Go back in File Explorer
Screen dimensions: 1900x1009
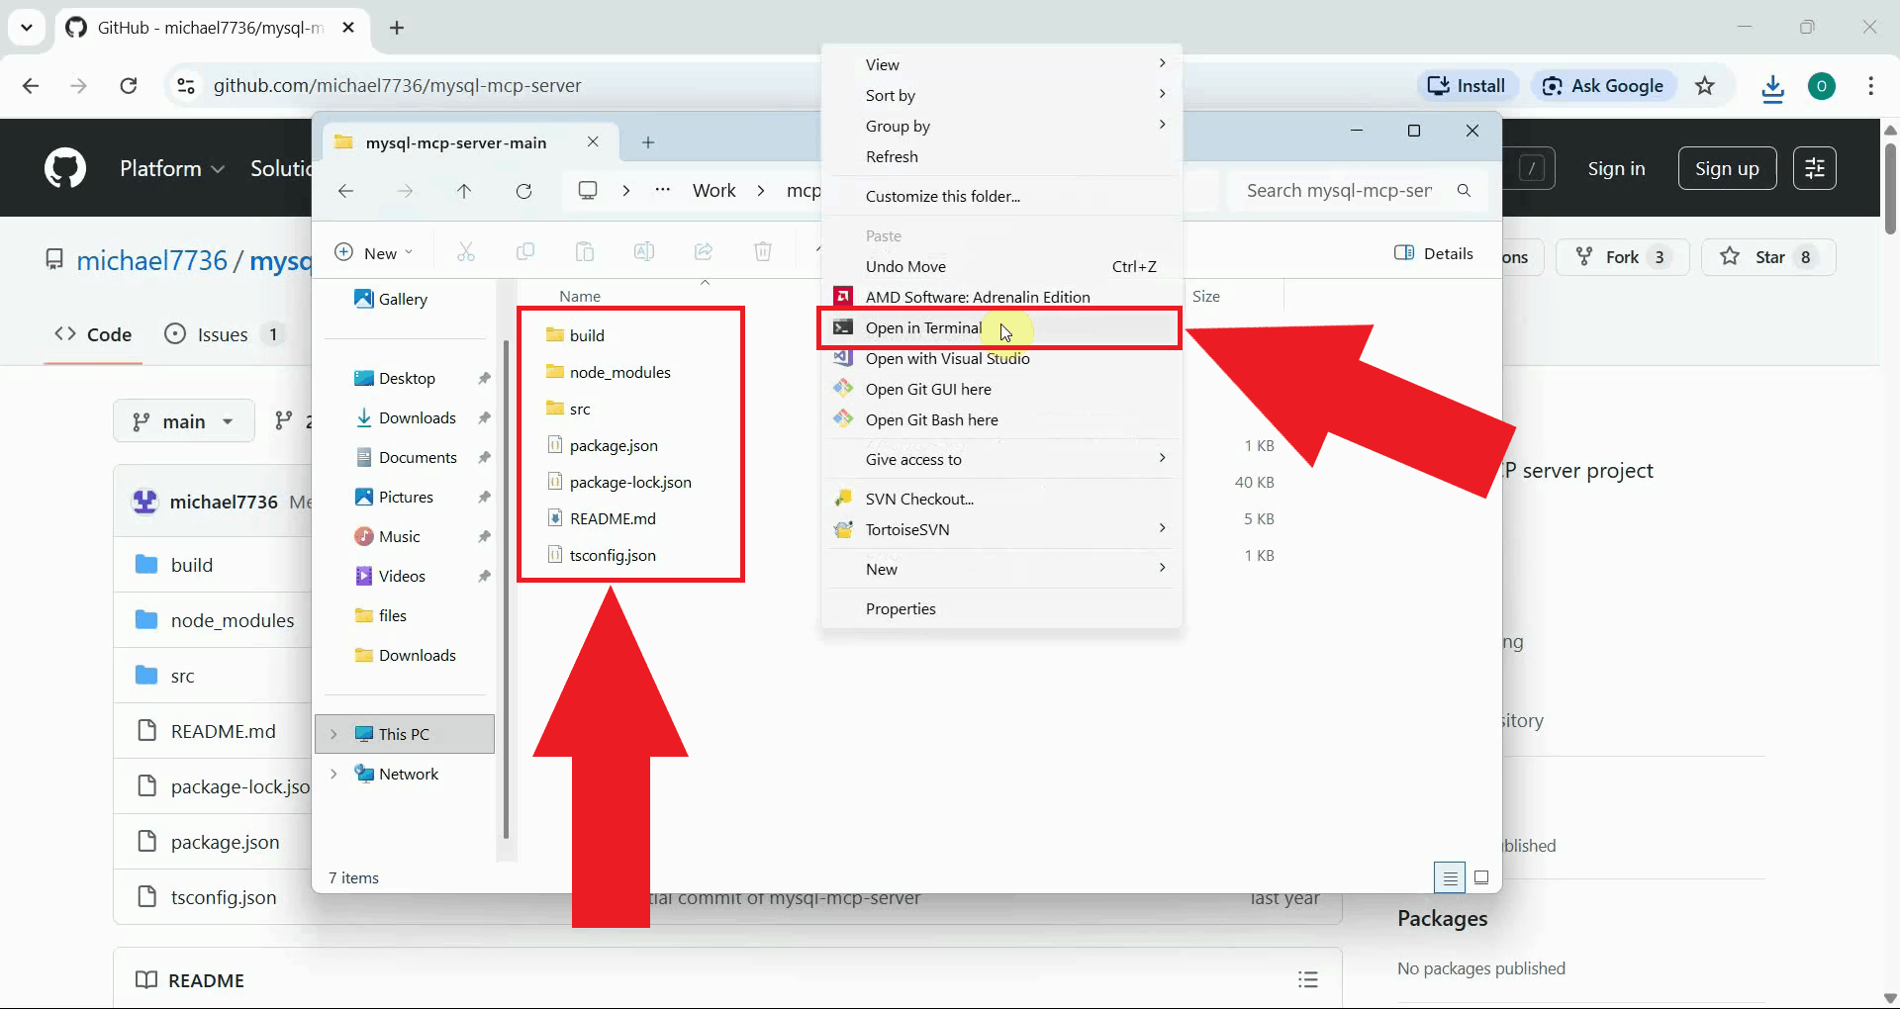[x=345, y=191]
